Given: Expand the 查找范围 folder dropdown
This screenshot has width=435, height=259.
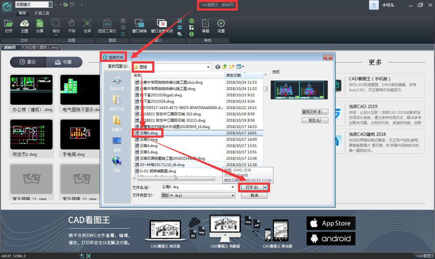Looking at the screenshot, I should click(x=208, y=67).
